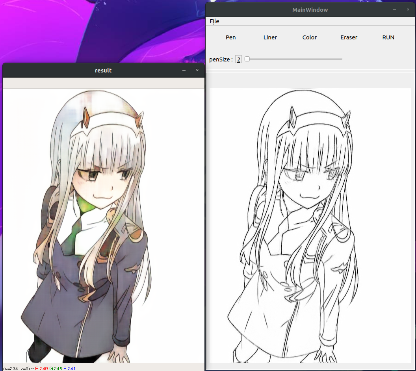Open the File menu in MainWindow
The height and width of the screenshot is (371, 416).
tap(214, 21)
